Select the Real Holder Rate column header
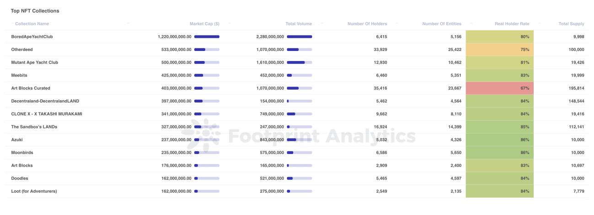Viewport: 594px width, 215px height. click(x=512, y=24)
